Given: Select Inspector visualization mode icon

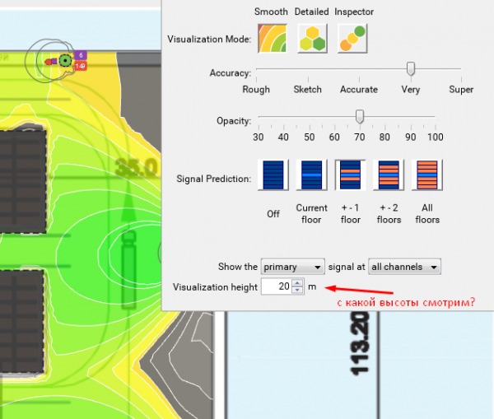Looking at the screenshot, I should click(352, 38).
